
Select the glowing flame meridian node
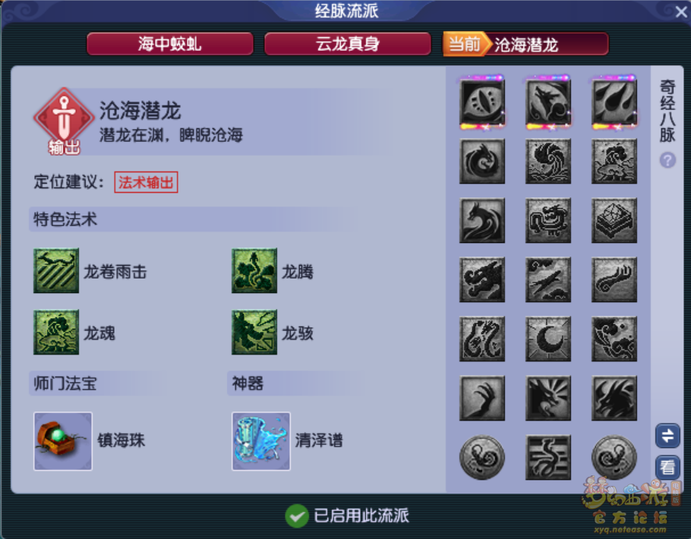click(x=614, y=102)
